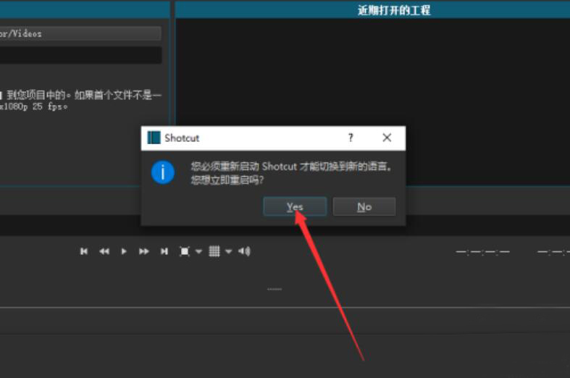Select the current timecode display
Screen dimensions: 570x378
click(482, 251)
